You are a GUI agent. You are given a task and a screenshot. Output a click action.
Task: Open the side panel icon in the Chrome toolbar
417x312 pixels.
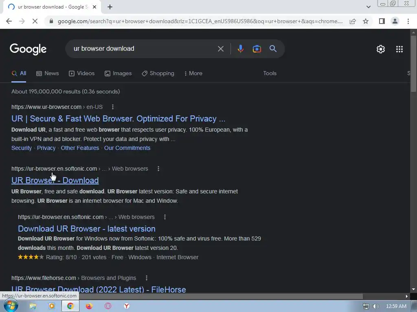point(382,21)
